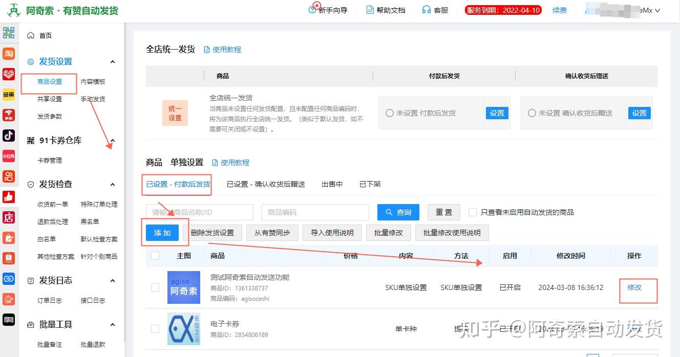
Task: Tick the checkbox for the 电子卡券 row
Action: 155,329
